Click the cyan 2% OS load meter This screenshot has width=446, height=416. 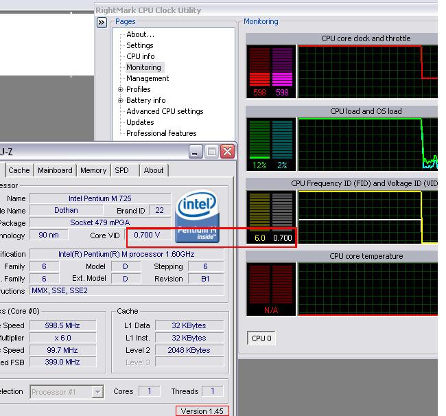282,144
